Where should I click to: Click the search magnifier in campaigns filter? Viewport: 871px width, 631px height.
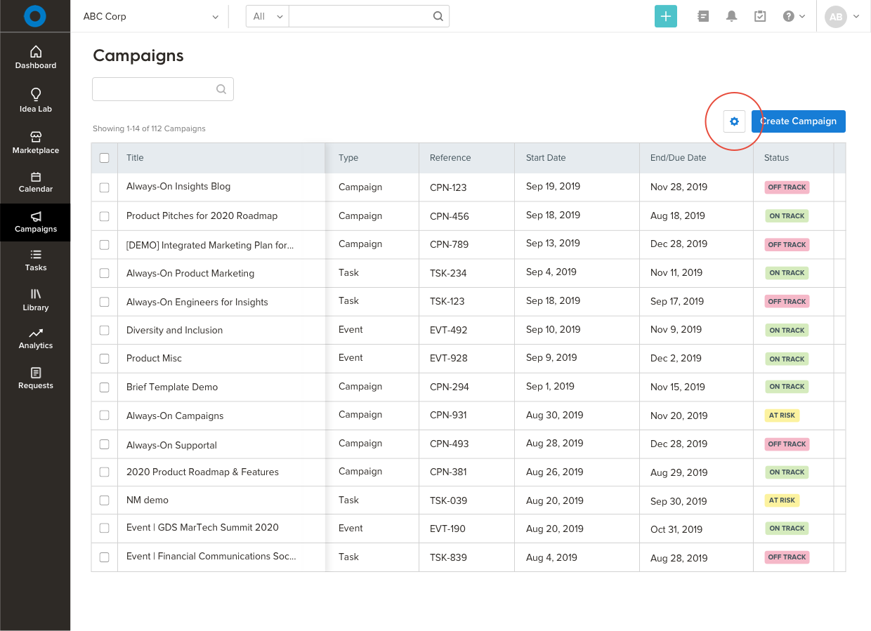click(221, 89)
